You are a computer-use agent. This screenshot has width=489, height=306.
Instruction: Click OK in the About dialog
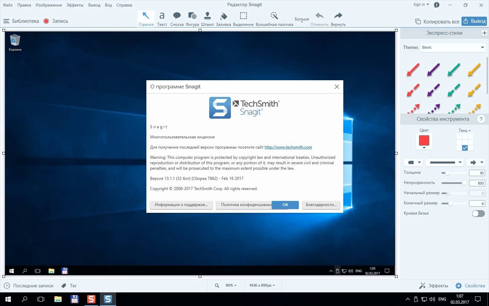click(x=285, y=205)
